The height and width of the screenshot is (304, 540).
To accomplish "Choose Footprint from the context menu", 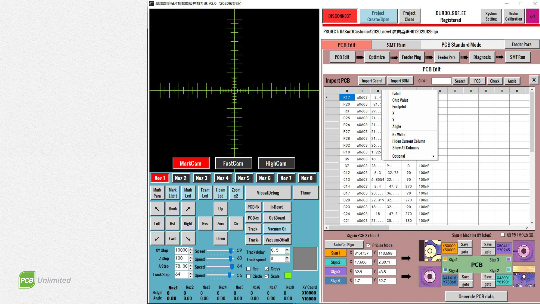I will click(x=399, y=107).
